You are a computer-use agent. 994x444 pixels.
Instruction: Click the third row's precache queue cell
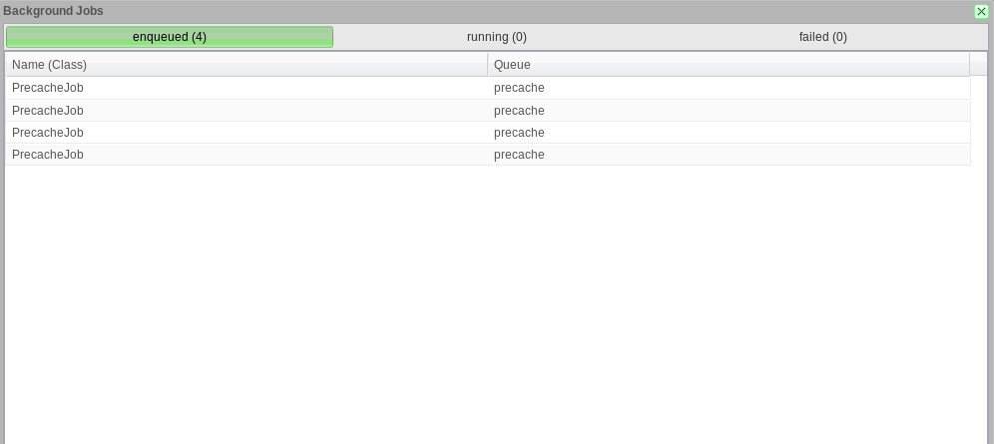coord(729,133)
